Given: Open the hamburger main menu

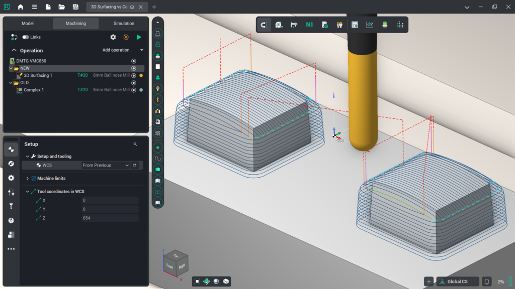Looking at the screenshot, I should [x=34, y=7].
